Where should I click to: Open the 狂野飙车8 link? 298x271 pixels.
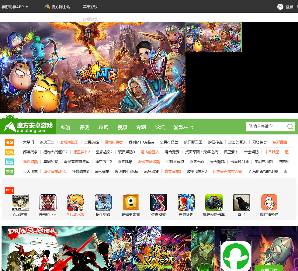[80, 172]
